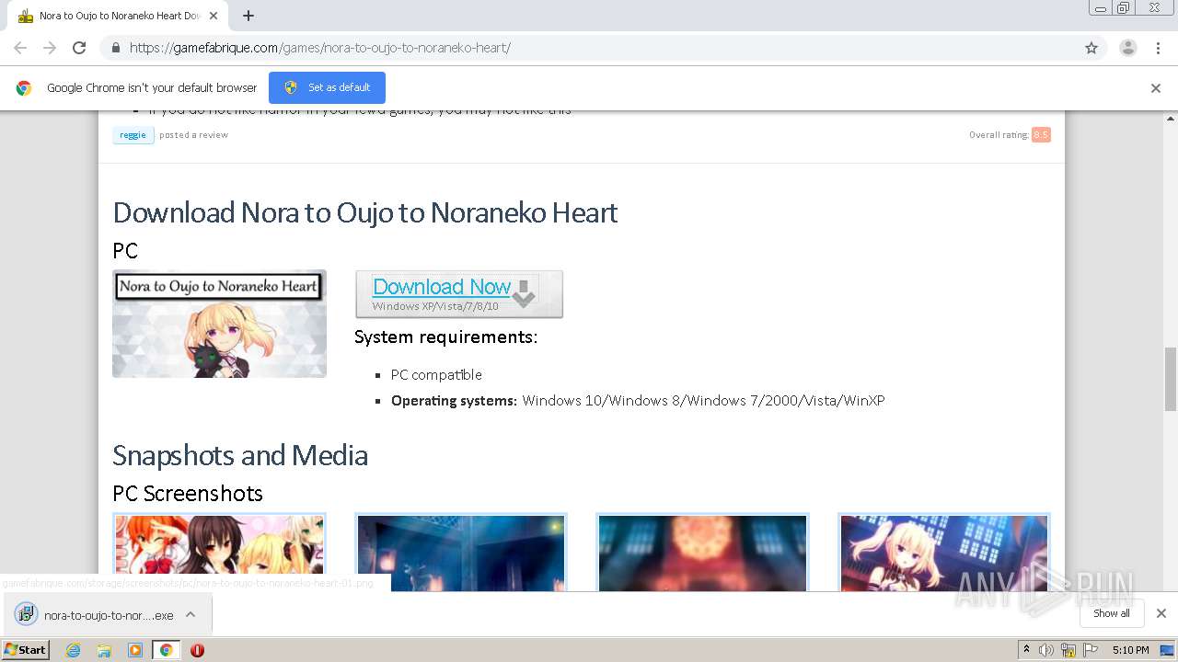Set Chrome as default browser
1178x662 pixels.
point(327,87)
